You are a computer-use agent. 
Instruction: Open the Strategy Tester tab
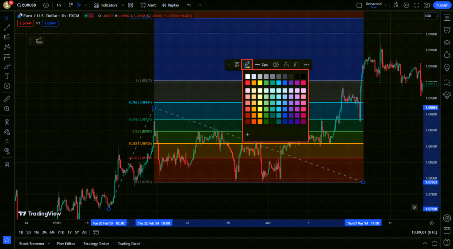(96, 244)
